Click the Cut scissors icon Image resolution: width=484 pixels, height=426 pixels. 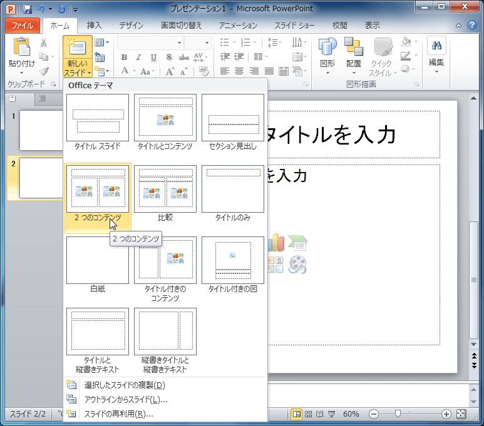44,43
